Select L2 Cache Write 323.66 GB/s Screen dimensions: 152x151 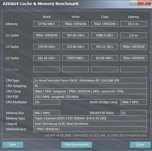click(76, 47)
